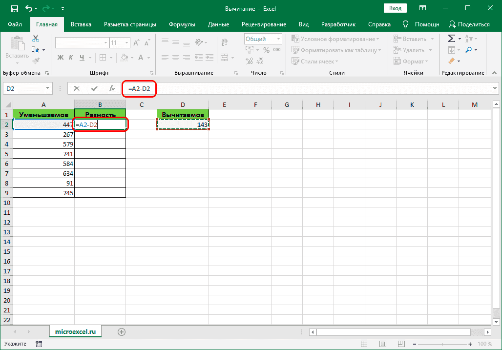Open the Insert Function (fx) dialog
Screen dimensions: 502x350
(112, 88)
